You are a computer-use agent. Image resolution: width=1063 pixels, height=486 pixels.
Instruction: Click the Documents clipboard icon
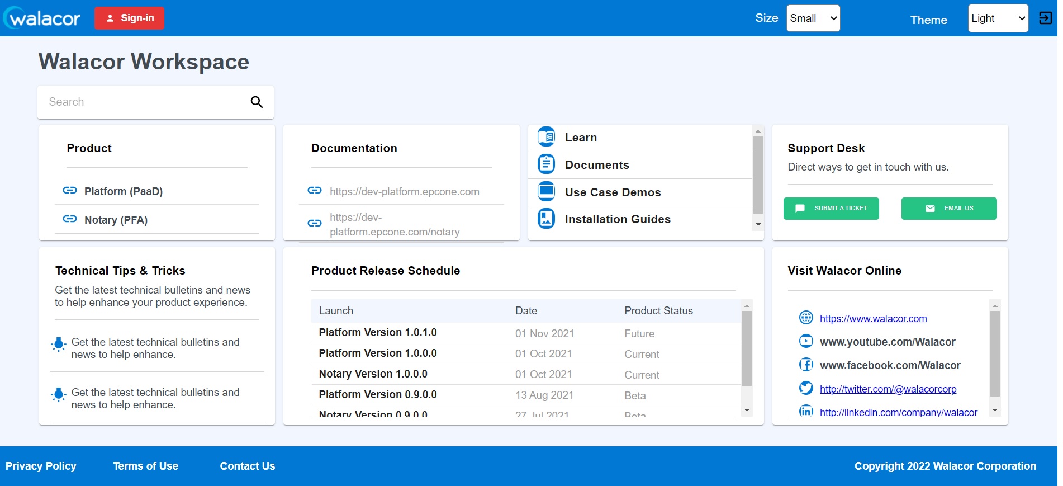pos(546,164)
